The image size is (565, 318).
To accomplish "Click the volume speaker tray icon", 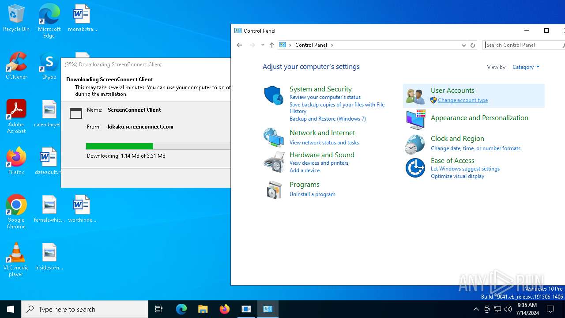I will point(508,309).
